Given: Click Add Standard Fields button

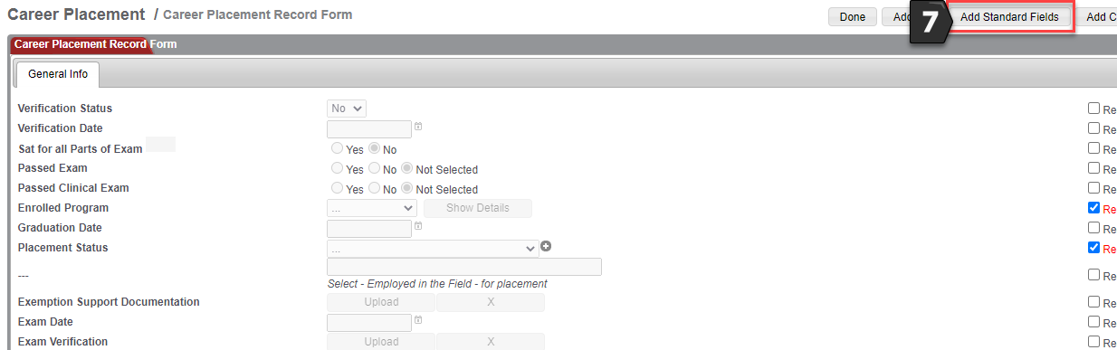Looking at the screenshot, I should (1009, 17).
